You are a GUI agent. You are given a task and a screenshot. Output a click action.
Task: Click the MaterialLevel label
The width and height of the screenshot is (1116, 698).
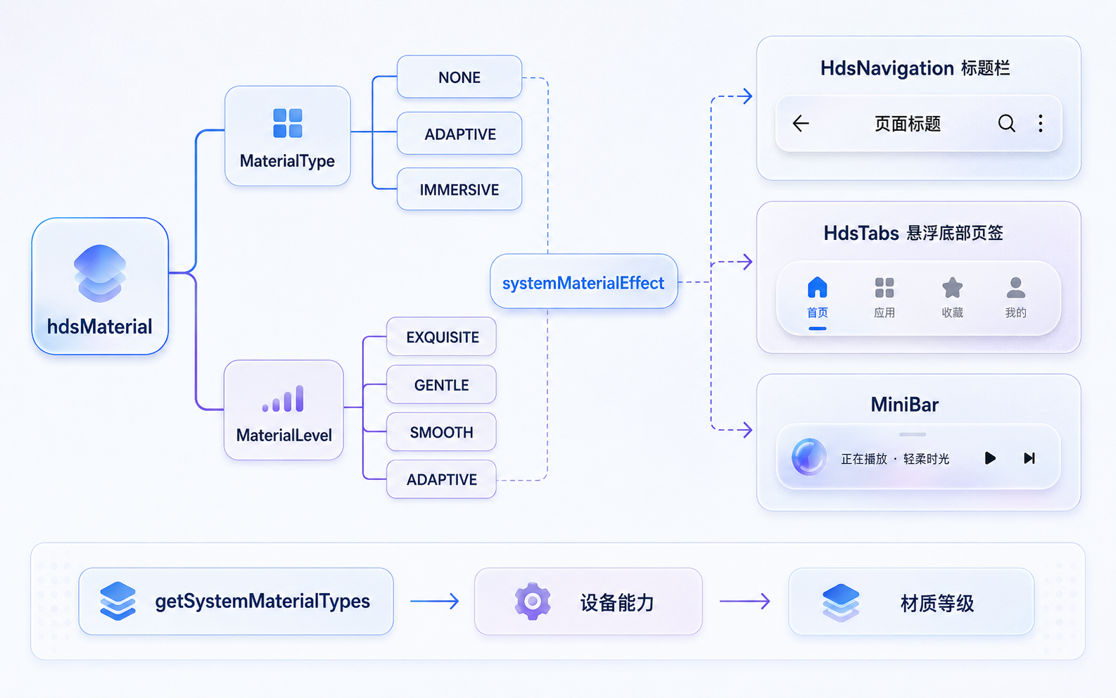[284, 435]
